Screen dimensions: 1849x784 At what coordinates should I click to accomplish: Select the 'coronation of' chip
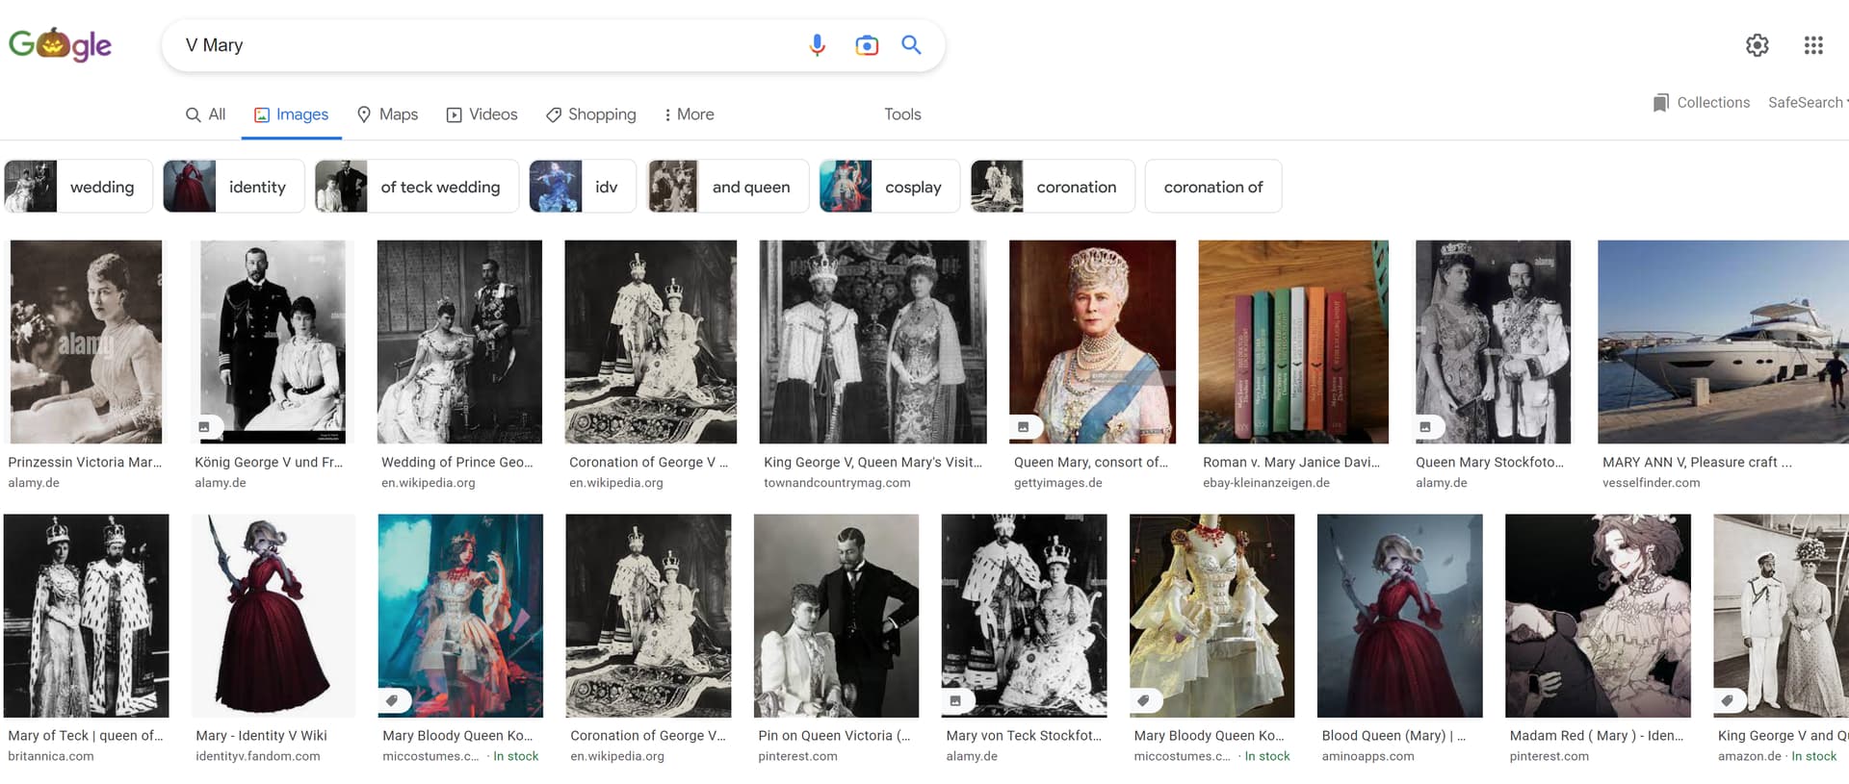point(1213,187)
